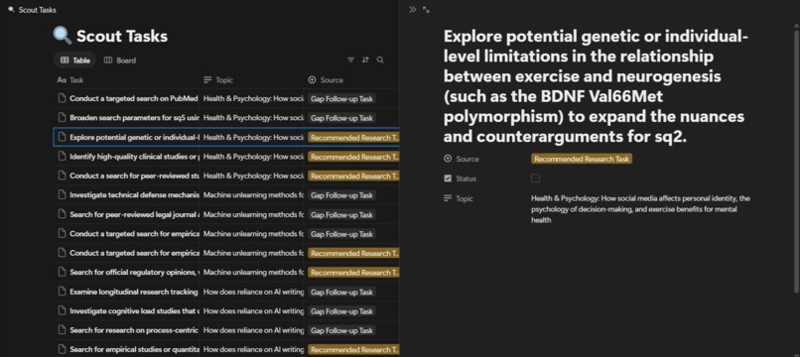Switch to the Table view tab
The width and height of the screenshot is (800, 357).
click(75, 60)
